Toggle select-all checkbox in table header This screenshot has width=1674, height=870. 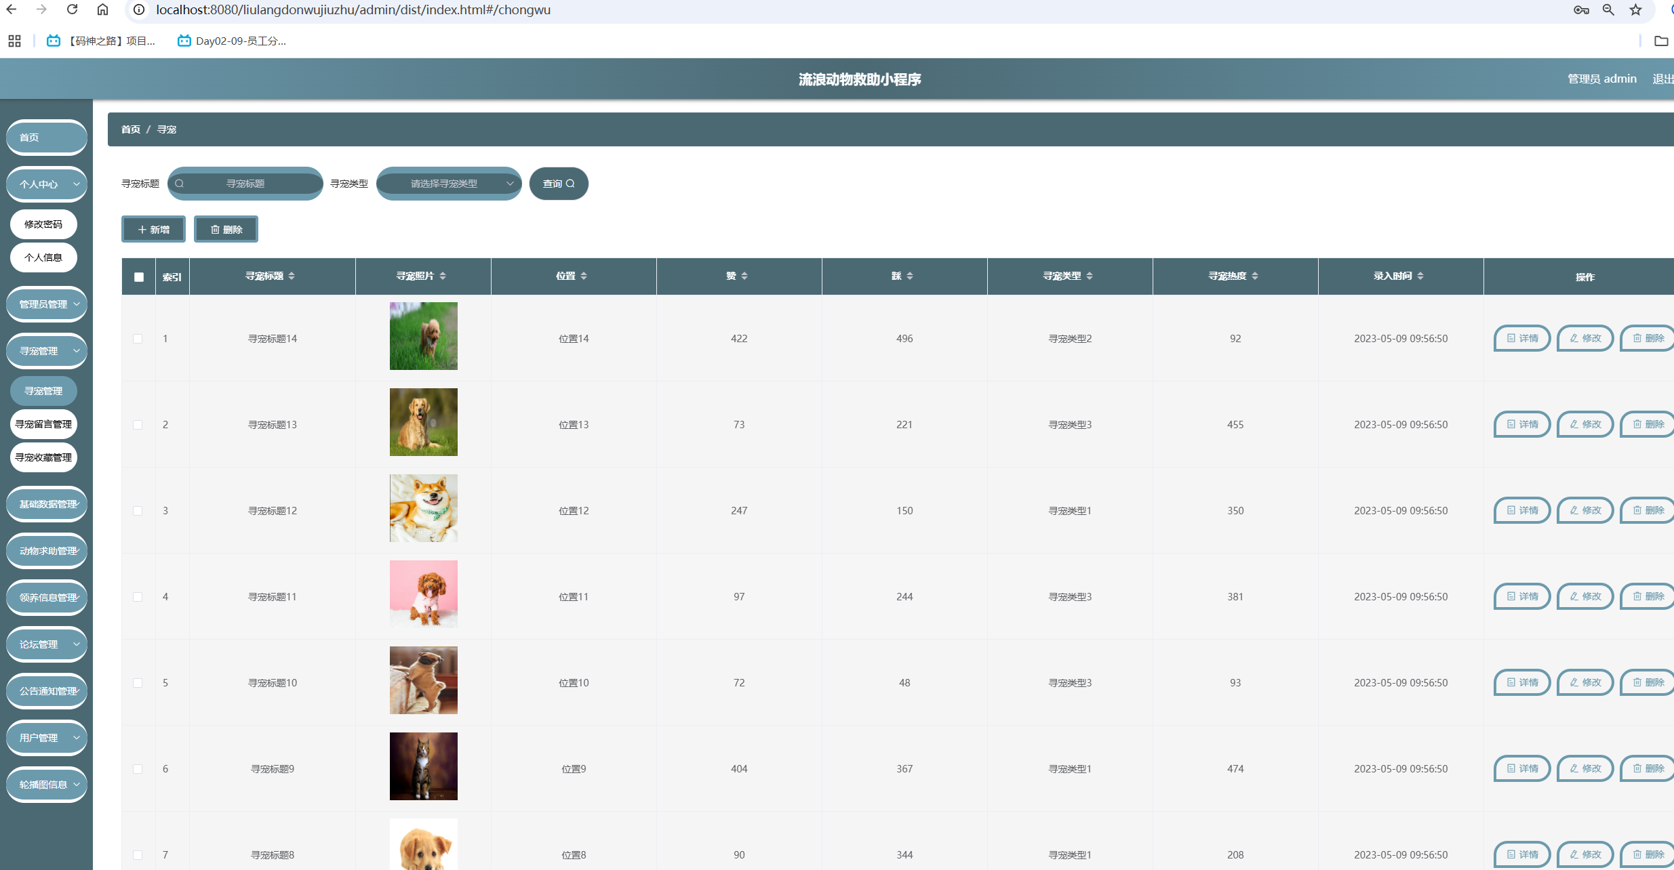(139, 276)
